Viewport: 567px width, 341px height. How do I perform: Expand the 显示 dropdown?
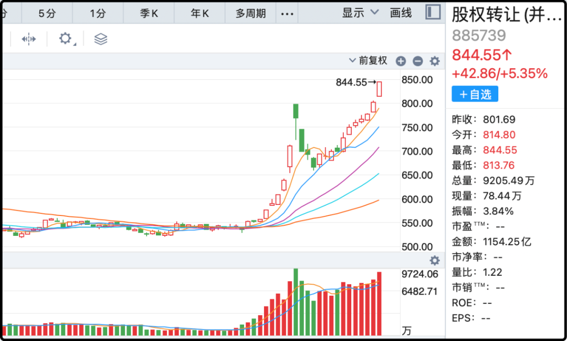point(360,13)
